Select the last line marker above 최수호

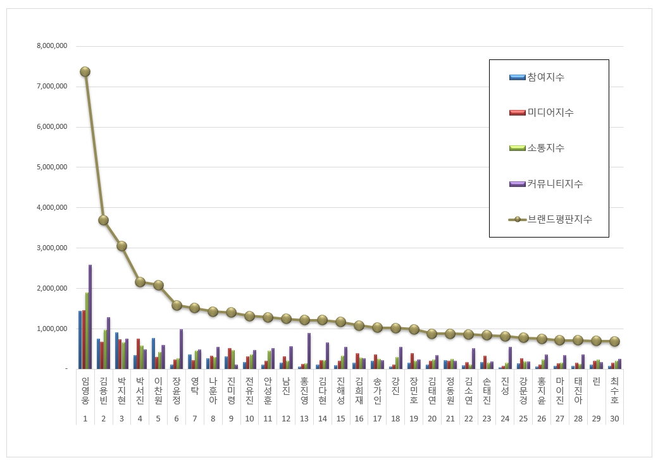tap(614, 341)
